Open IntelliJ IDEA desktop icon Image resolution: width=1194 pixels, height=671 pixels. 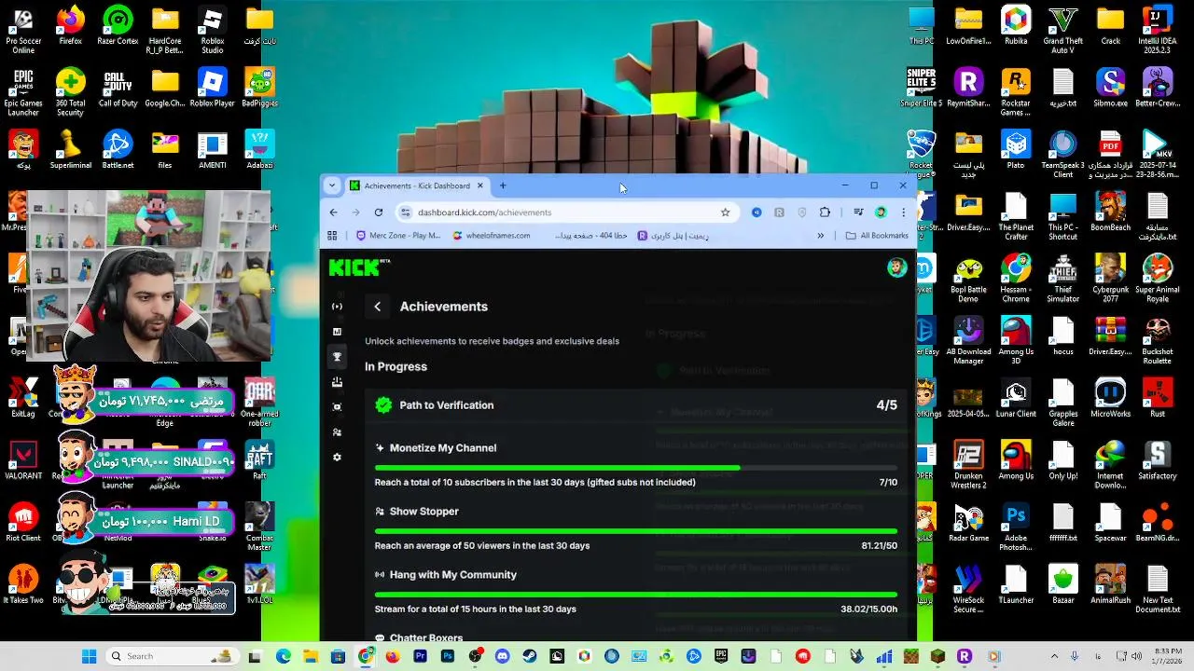1158,30
